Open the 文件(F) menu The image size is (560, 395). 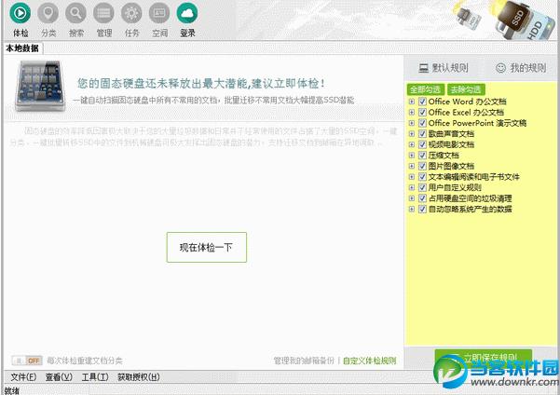(23, 377)
